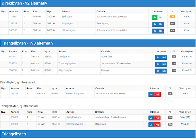Open the Björnståhlsgatan address link
Viewport: 196px width, 139px height.
pyautogui.click(x=75, y=94)
